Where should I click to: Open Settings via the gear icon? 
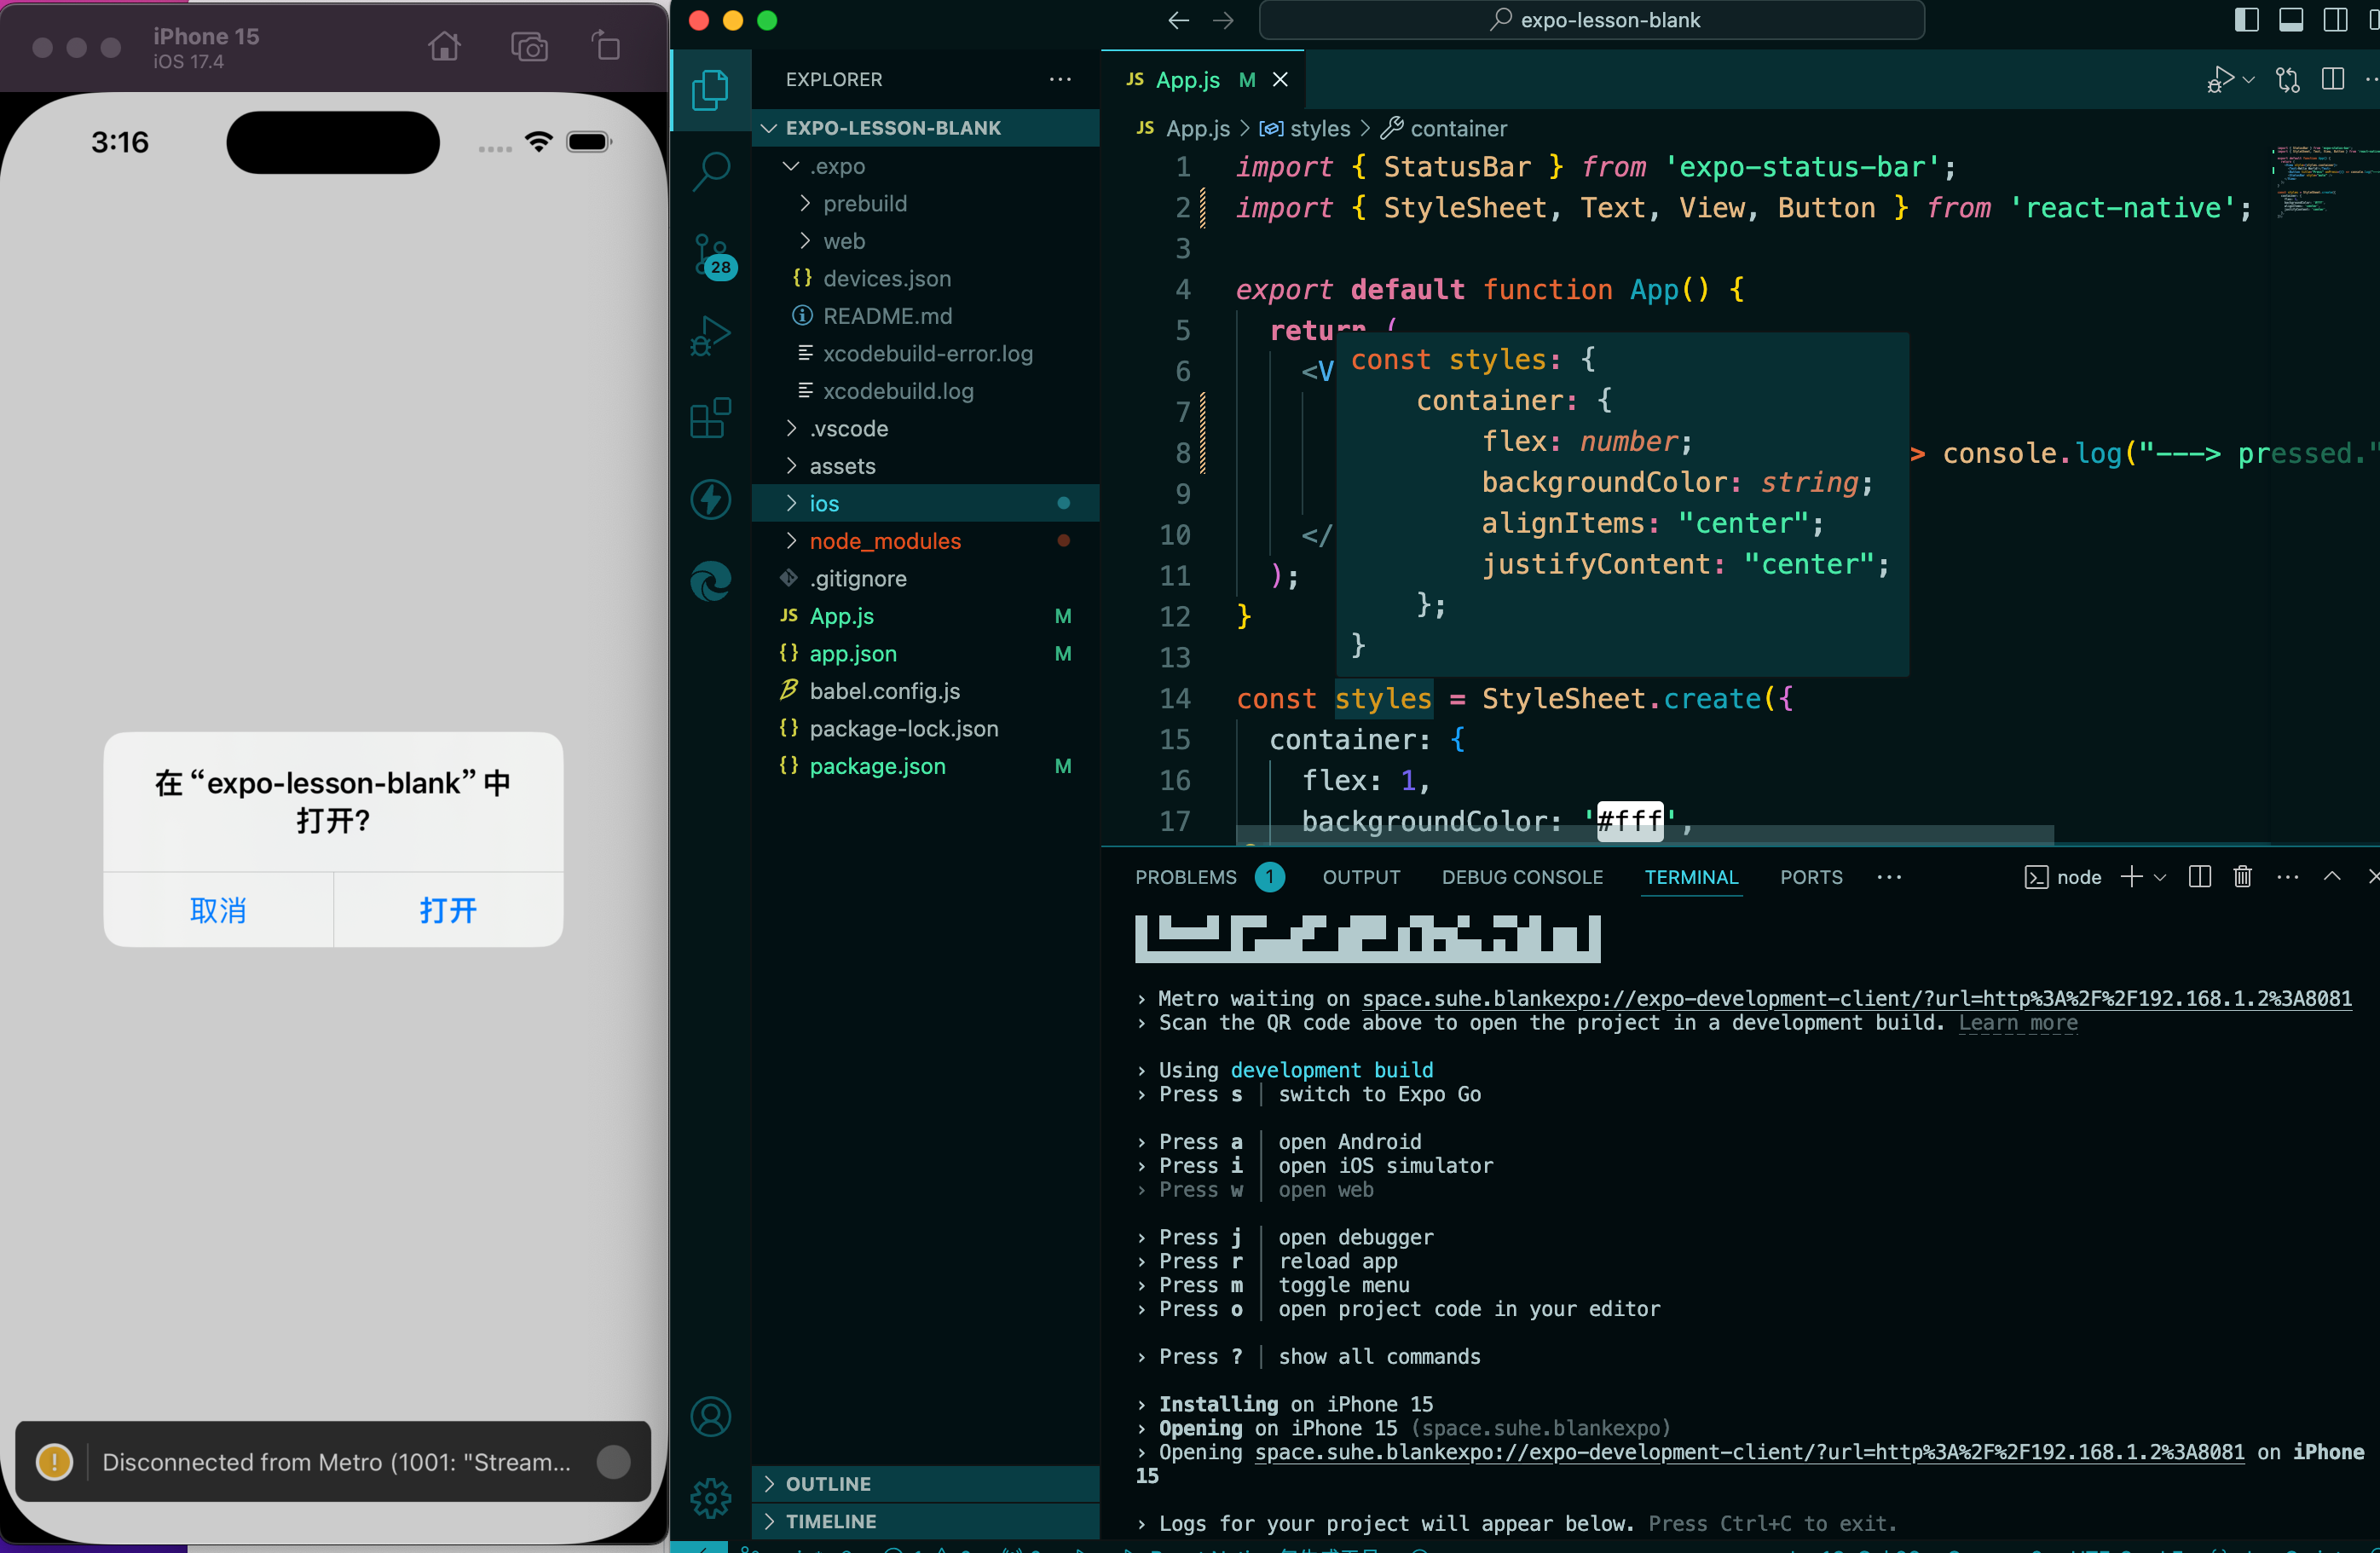tap(710, 1497)
